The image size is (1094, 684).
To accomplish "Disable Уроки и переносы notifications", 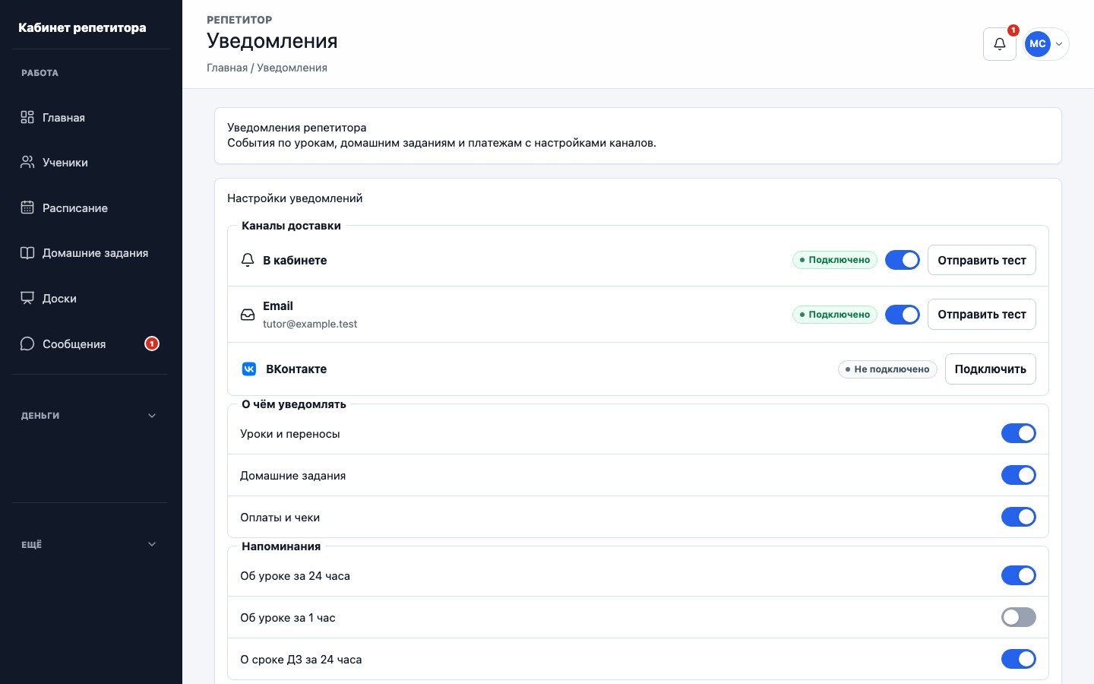I will click(1019, 433).
